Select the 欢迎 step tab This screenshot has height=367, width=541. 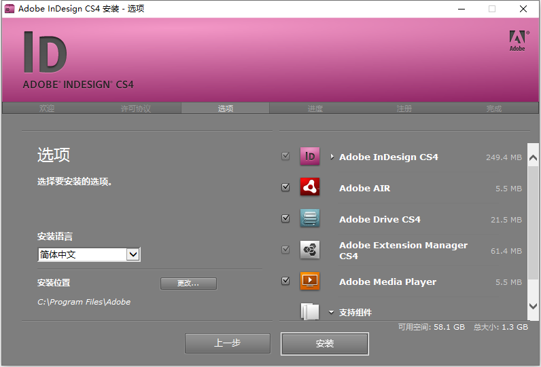47,109
